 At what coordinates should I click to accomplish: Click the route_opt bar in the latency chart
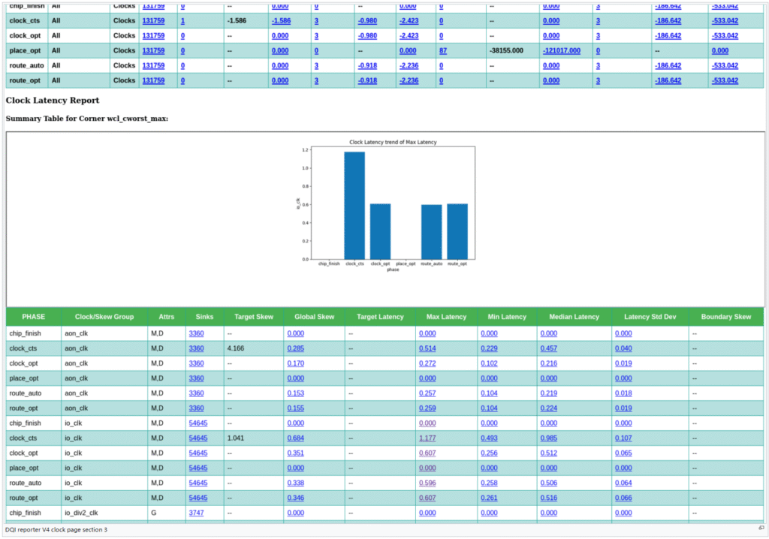[457, 231]
